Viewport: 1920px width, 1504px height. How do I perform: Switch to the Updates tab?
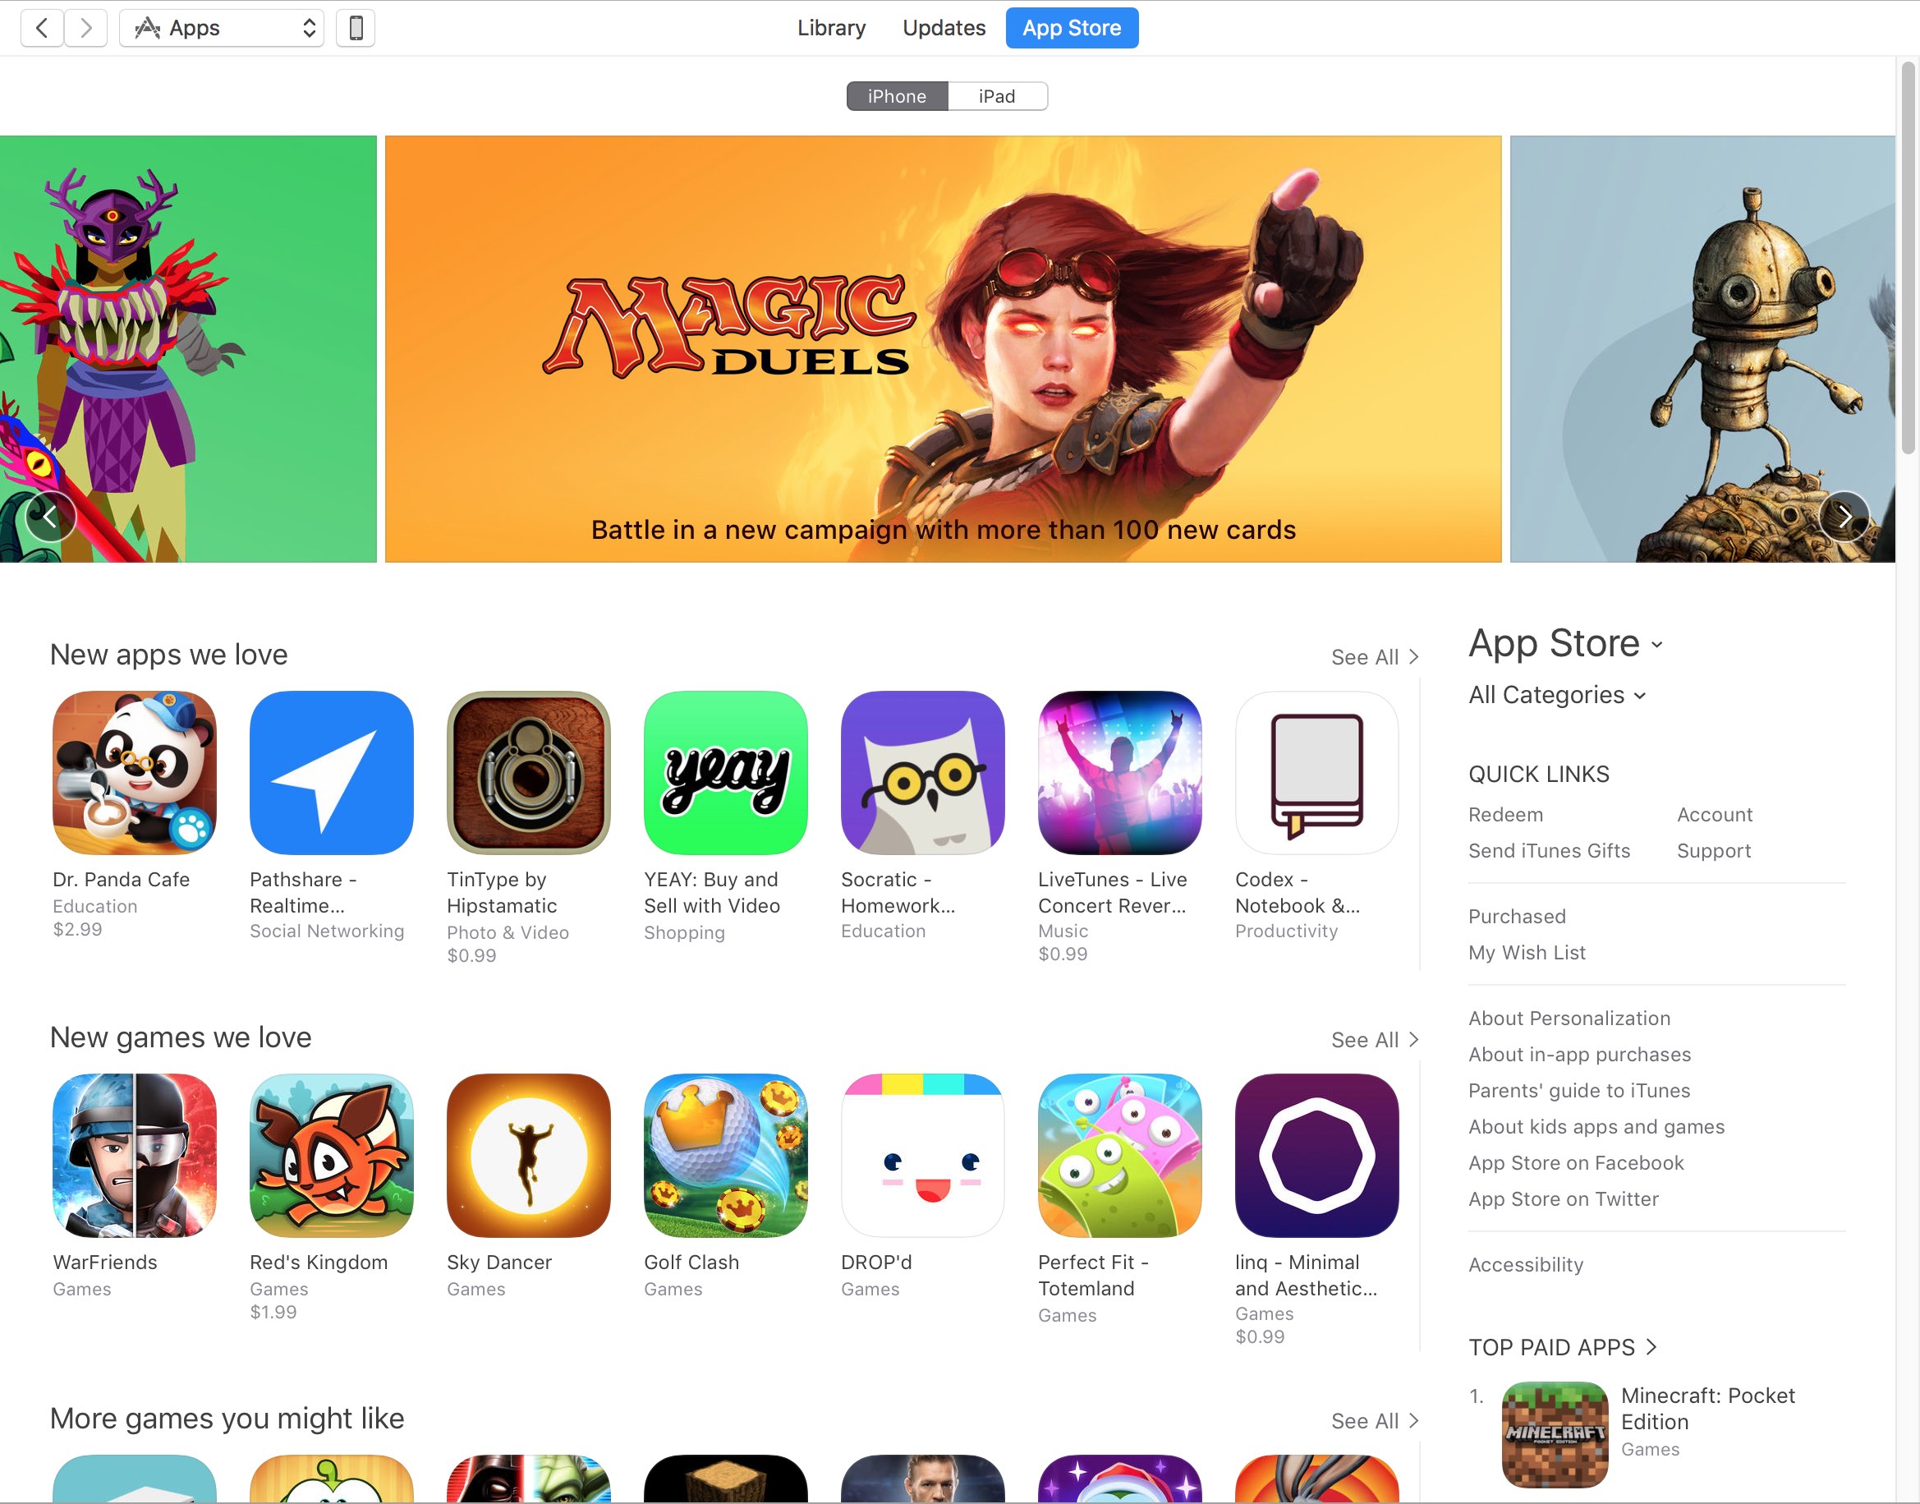point(944,28)
